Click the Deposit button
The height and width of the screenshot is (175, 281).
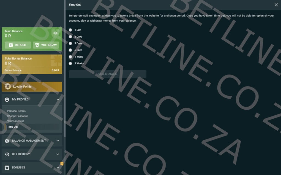coord(18,45)
